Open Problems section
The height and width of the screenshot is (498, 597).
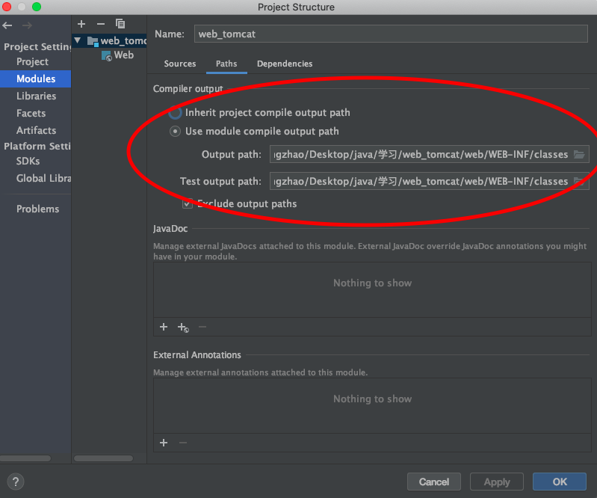(x=37, y=209)
